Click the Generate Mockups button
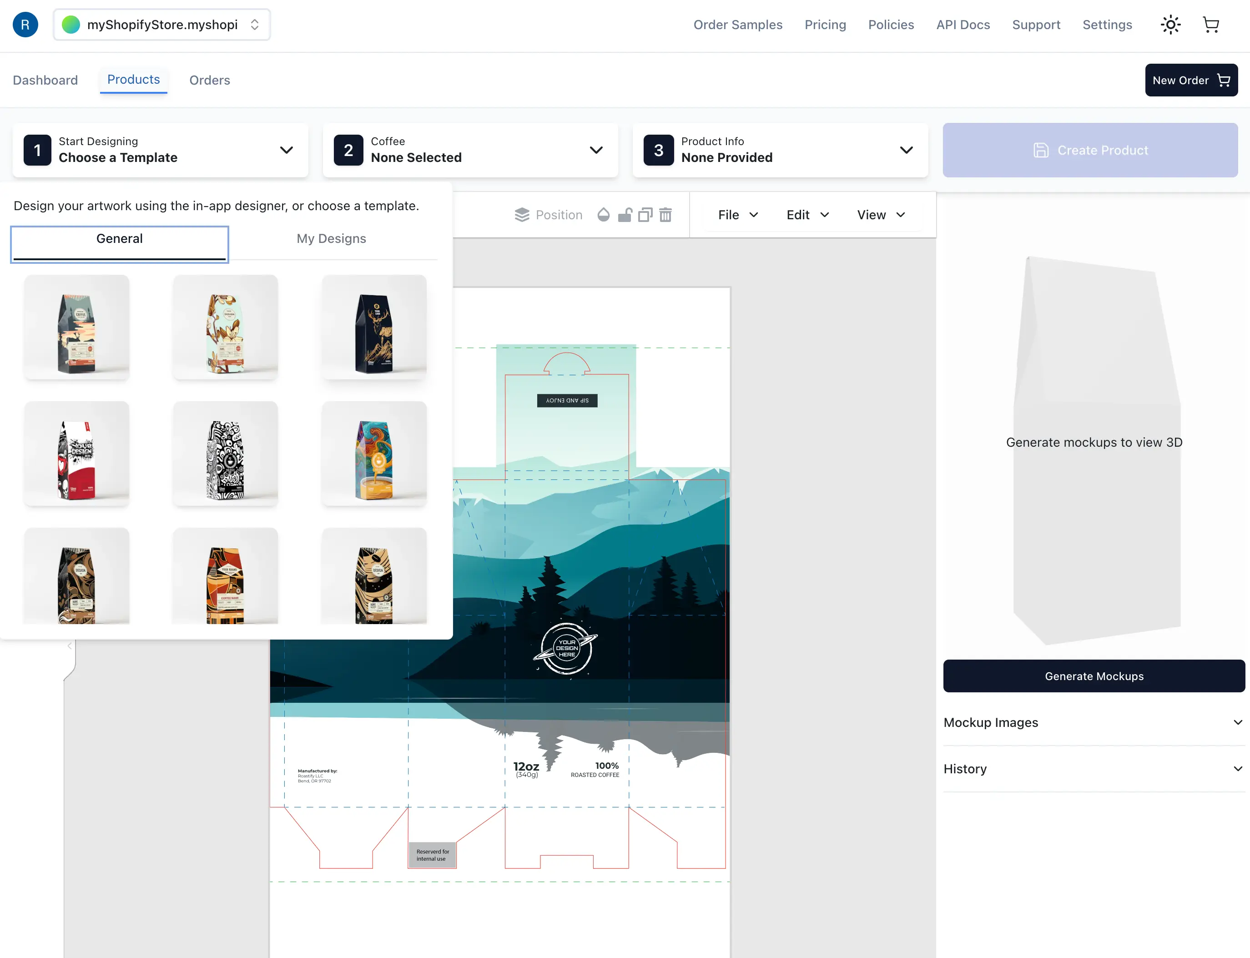Viewport: 1250px width, 958px height. coord(1093,676)
